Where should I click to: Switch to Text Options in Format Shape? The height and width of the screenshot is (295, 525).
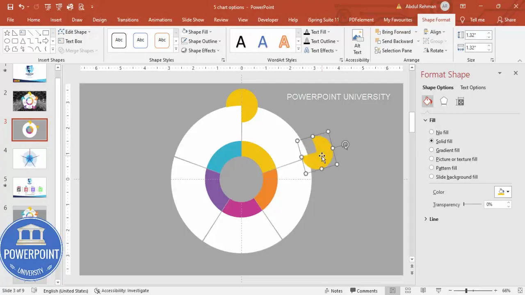(x=472, y=87)
